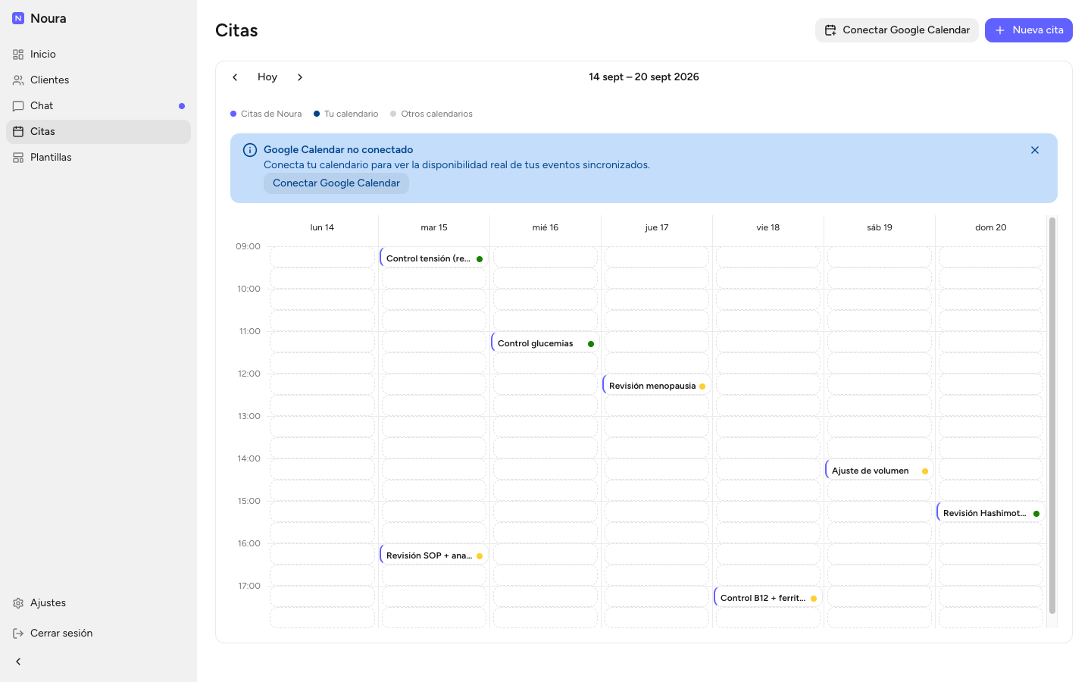Click the Chat unread notification dot
1091x682 pixels.
point(182,106)
